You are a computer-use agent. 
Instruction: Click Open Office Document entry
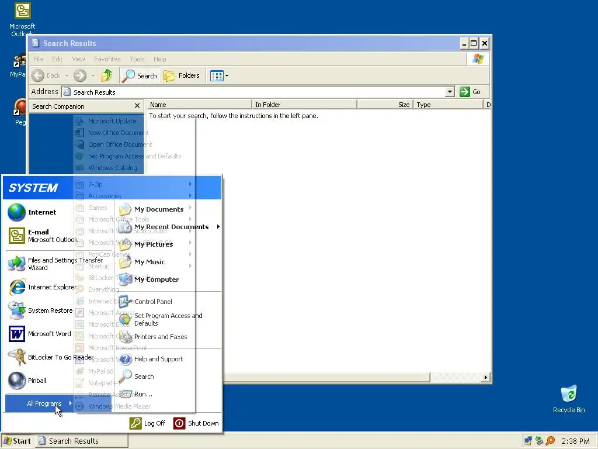[113, 145]
